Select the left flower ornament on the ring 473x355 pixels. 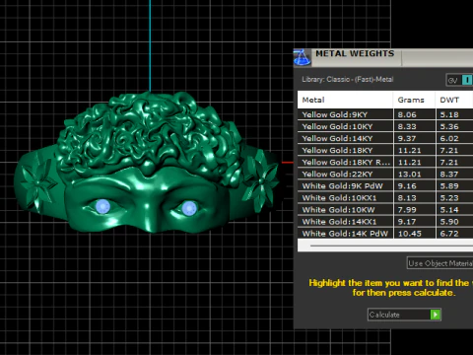coord(38,182)
